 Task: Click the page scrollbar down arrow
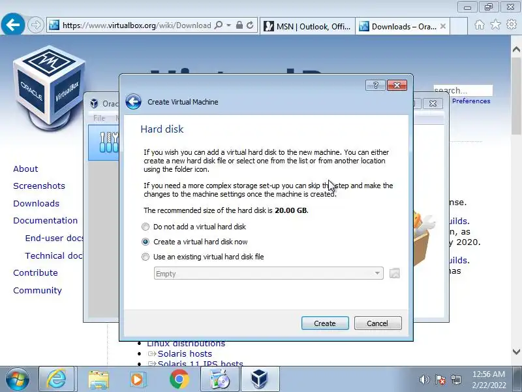(x=516, y=351)
